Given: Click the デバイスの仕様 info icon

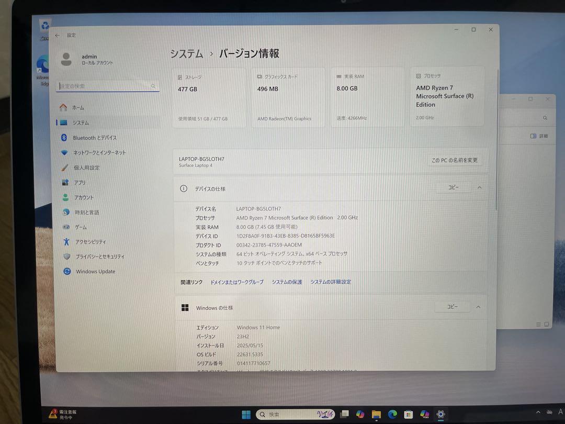Looking at the screenshot, I should pos(184,188).
